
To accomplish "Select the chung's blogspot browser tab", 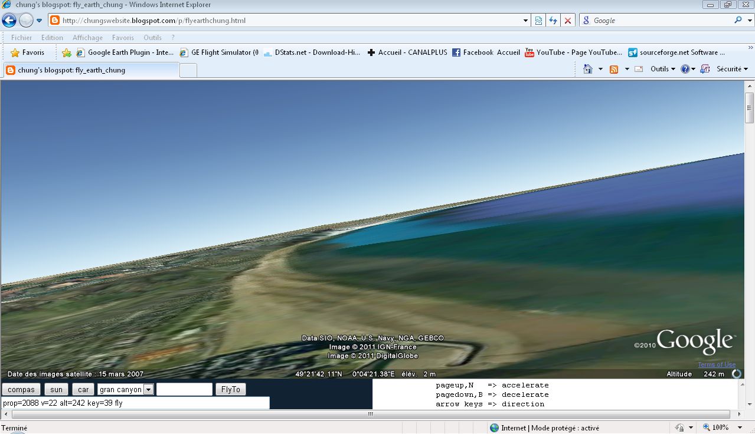I will tap(90, 70).
